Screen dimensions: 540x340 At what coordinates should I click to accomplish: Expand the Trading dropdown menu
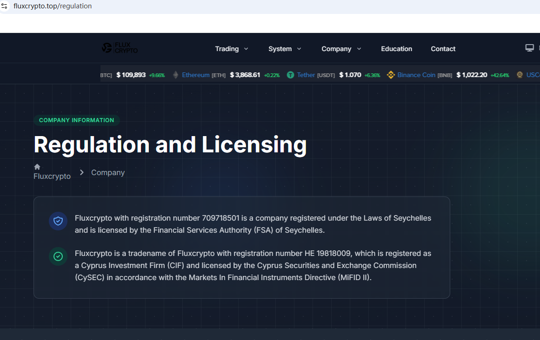pyautogui.click(x=231, y=49)
